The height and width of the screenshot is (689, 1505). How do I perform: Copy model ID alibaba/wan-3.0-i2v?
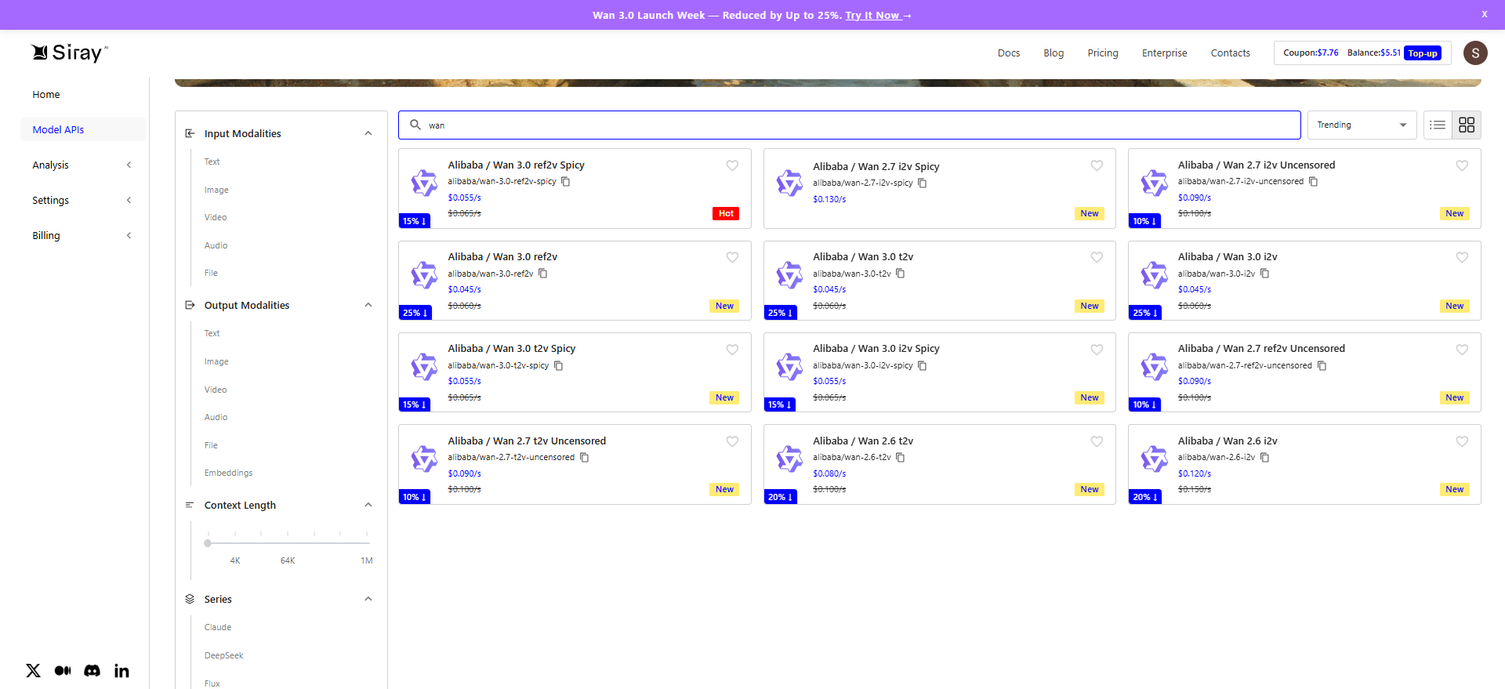(x=1264, y=274)
